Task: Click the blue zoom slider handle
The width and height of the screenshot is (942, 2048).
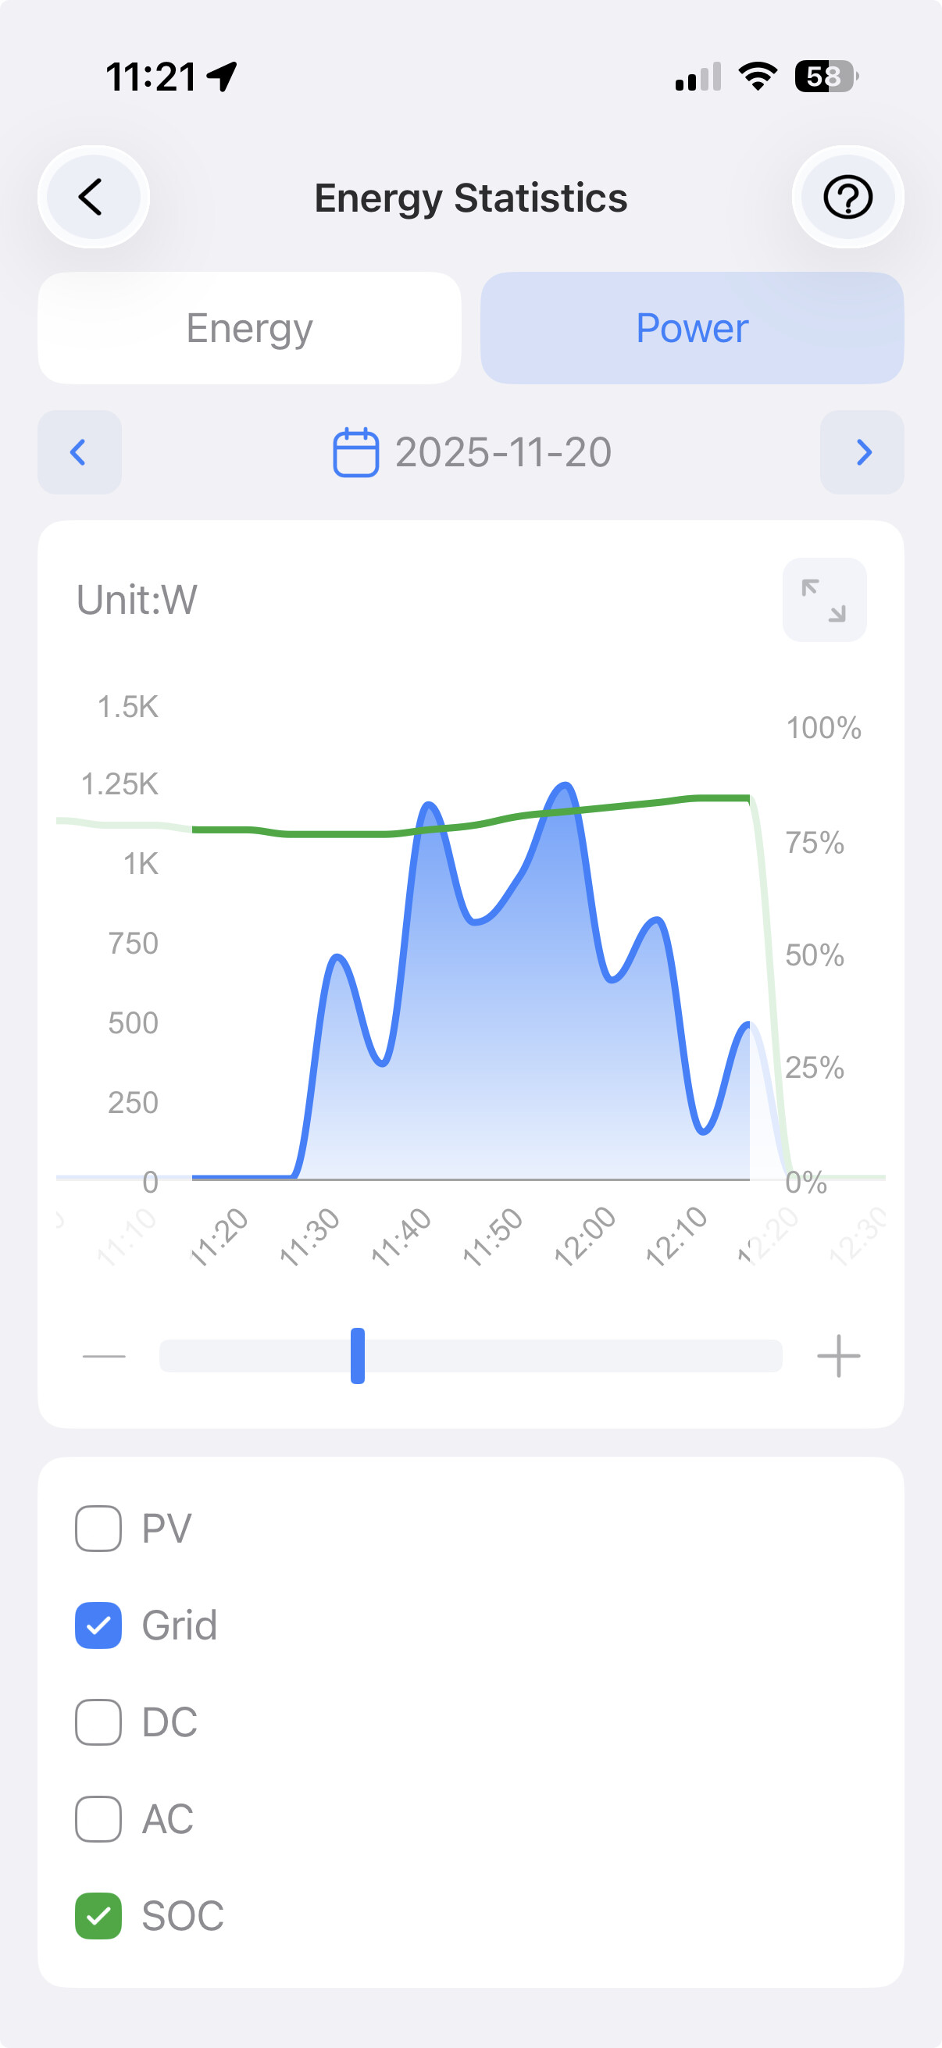Action: point(358,1355)
